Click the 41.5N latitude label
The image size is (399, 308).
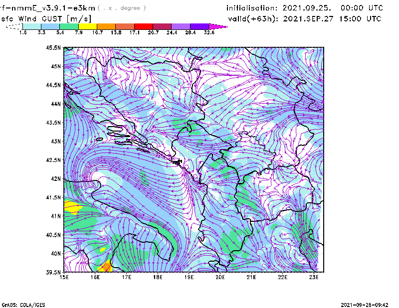[x=53, y=197]
